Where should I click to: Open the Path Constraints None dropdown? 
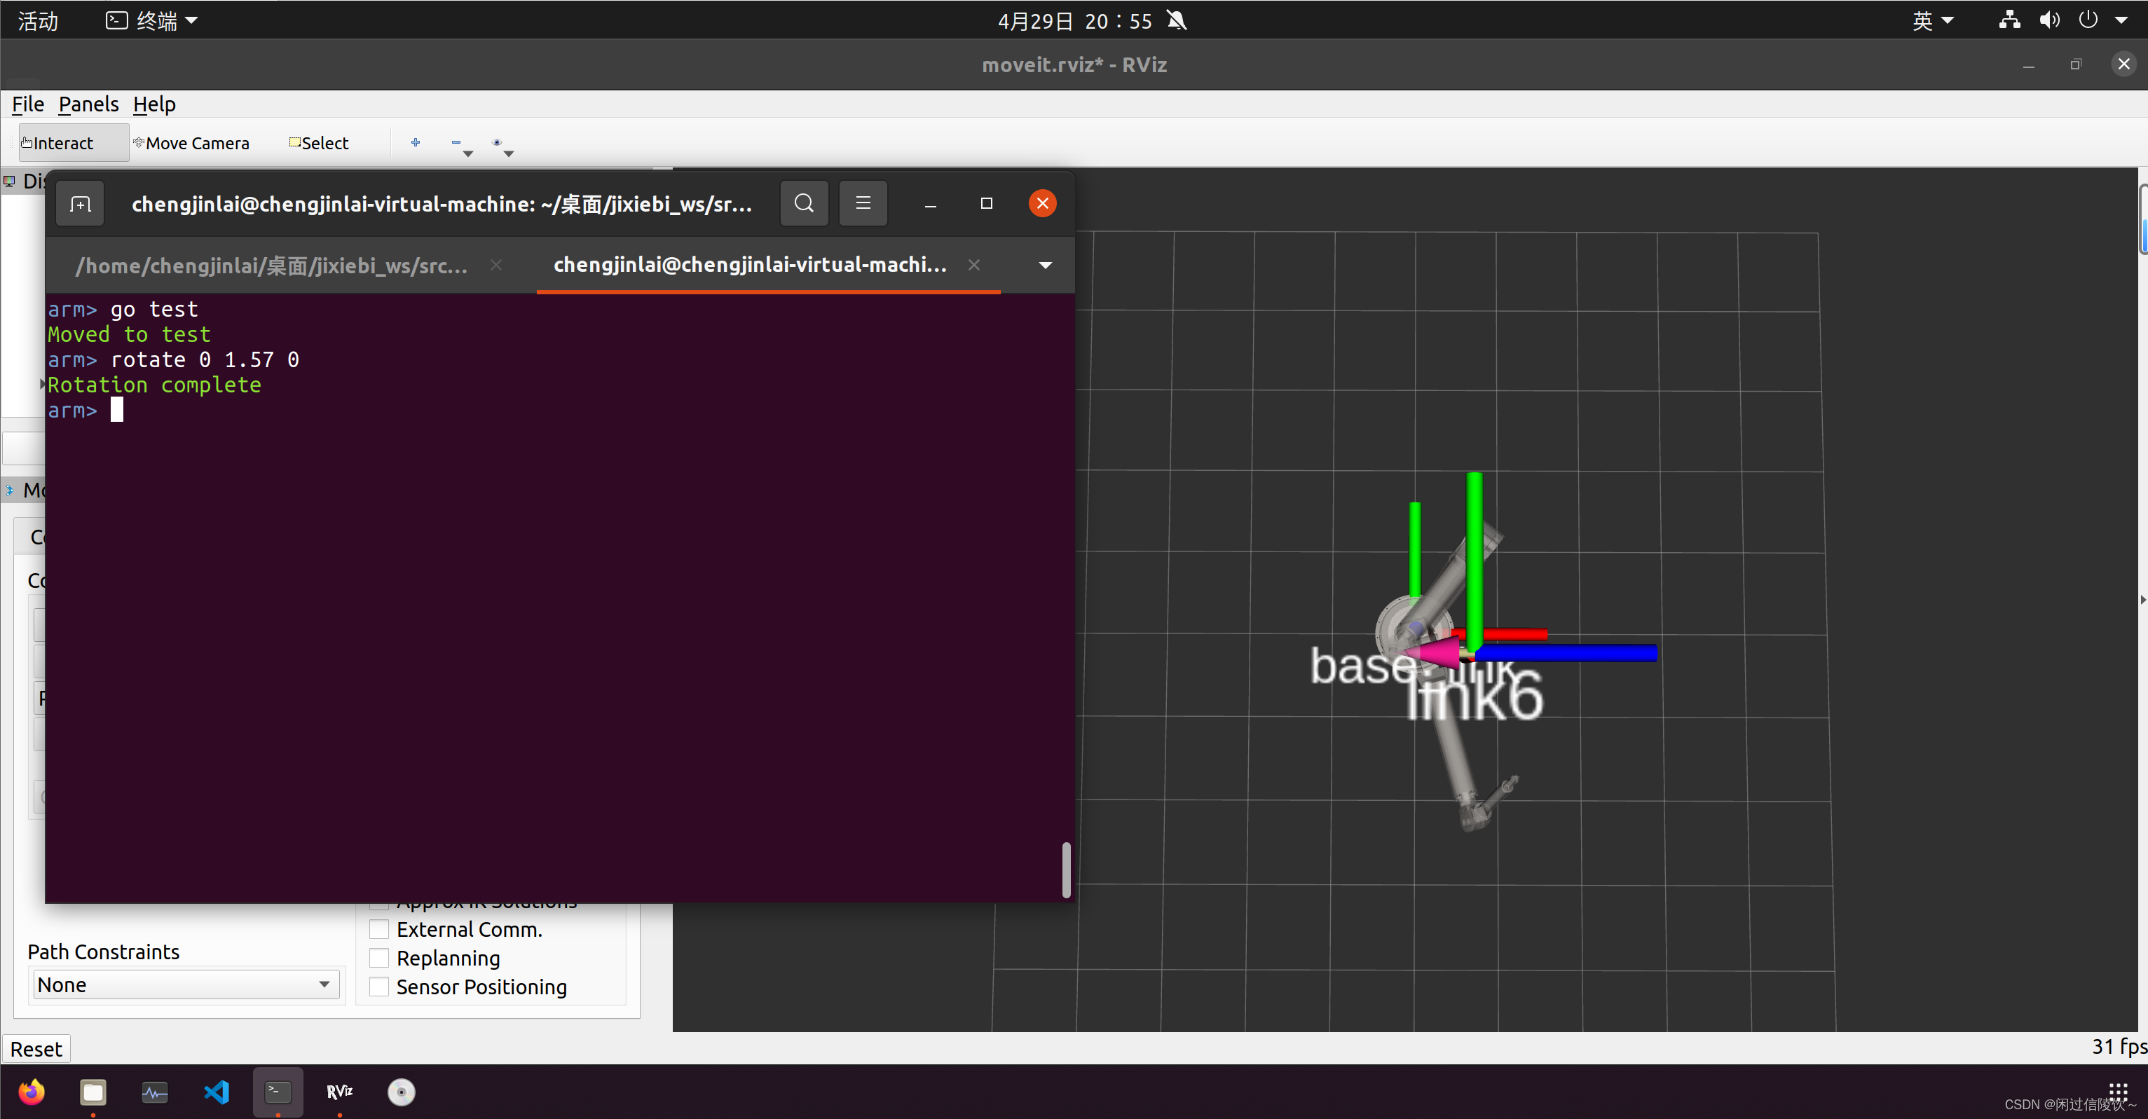(185, 984)
